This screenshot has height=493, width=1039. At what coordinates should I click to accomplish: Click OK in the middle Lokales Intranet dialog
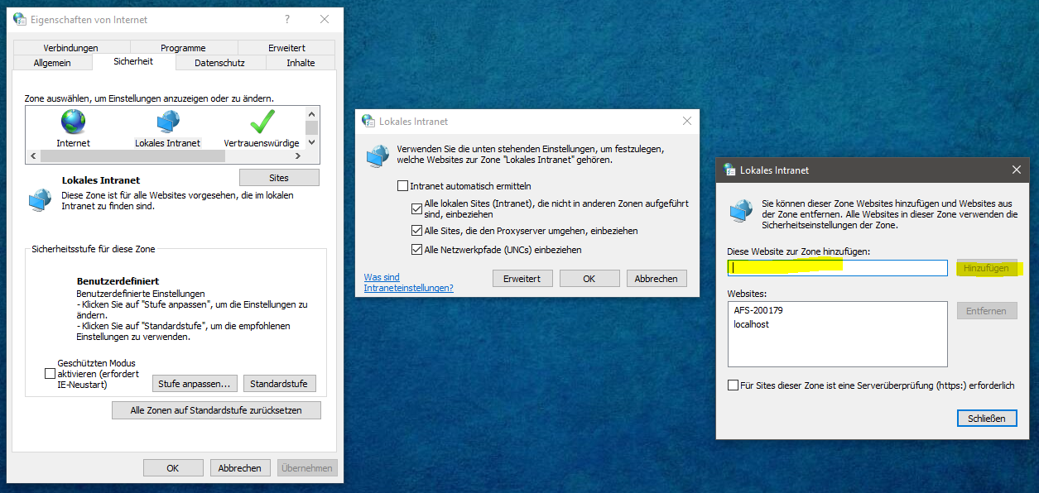click(x=589, y=279)
